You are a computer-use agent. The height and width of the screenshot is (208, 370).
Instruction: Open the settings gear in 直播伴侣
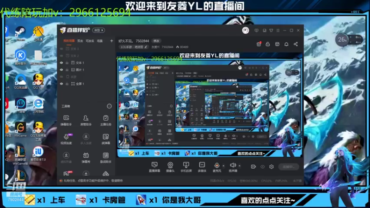pos(271,166)
